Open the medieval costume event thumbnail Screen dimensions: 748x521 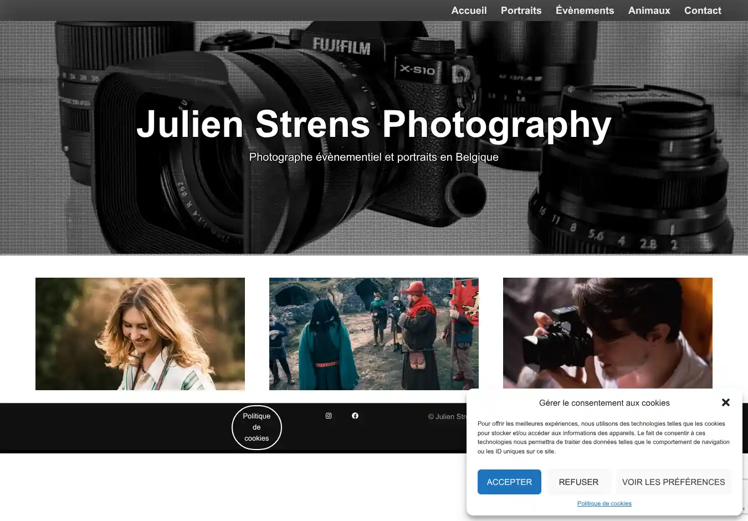click(374, 334)
